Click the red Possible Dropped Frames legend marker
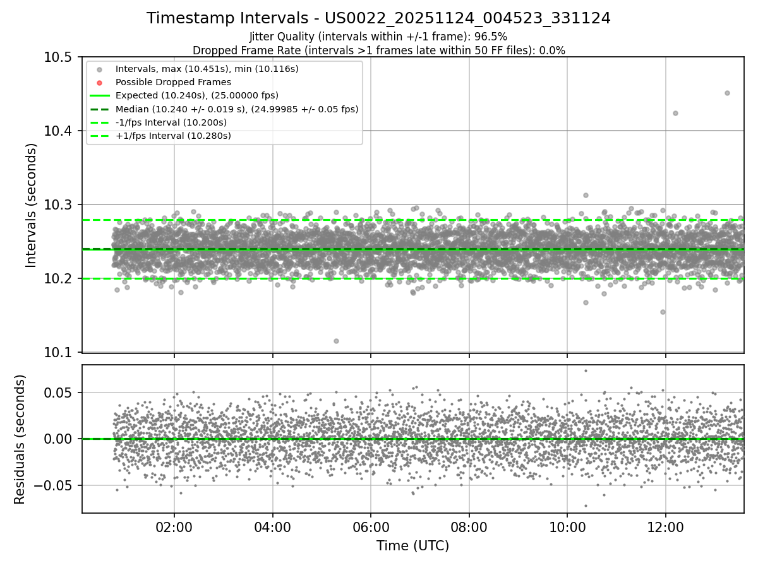 point(100,82)
